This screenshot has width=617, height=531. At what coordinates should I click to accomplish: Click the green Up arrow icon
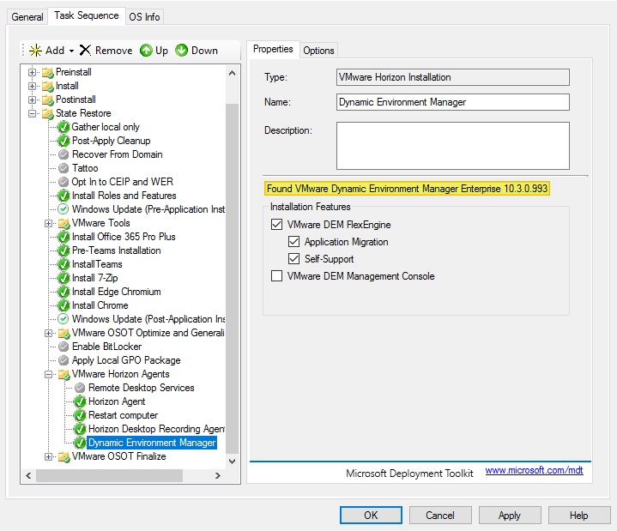(x=146, y=51)
